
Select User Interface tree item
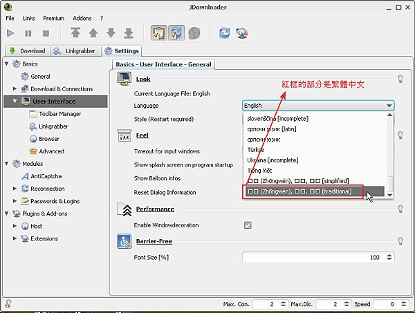click(x=54, y=102)
